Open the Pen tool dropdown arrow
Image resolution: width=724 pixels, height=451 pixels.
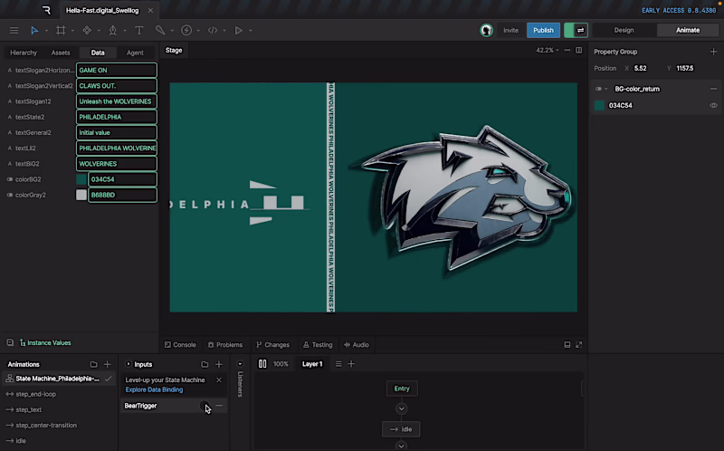click(124, 31)
